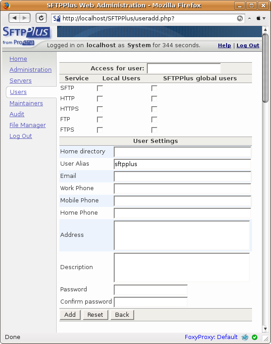
Task: Click the Reset button
Action: 95,315
